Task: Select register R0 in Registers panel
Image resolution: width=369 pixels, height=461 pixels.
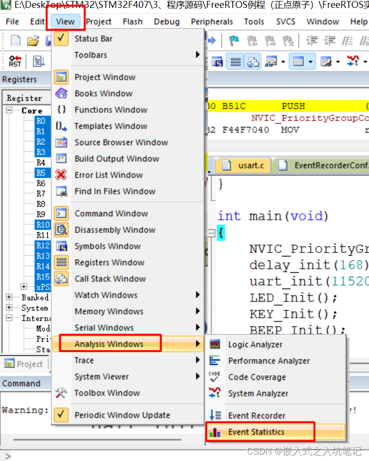Action: click(41, 121)
